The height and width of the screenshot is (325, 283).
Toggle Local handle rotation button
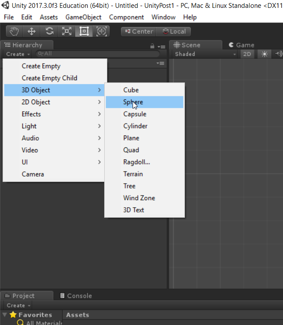coord(174,31)
